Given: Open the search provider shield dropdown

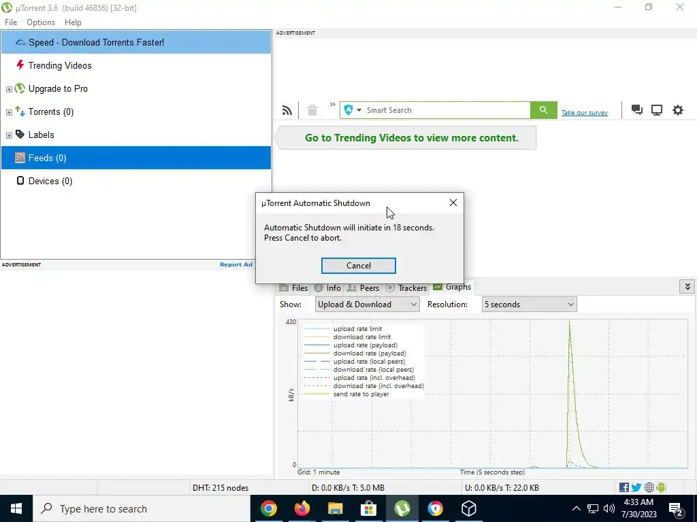Looking at the screenshot, I should click(x=353, y=110).
